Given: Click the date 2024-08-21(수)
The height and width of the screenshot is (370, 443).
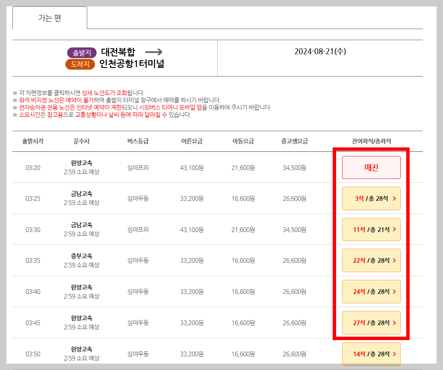Looking at the screenshot, I should (320, 51).
